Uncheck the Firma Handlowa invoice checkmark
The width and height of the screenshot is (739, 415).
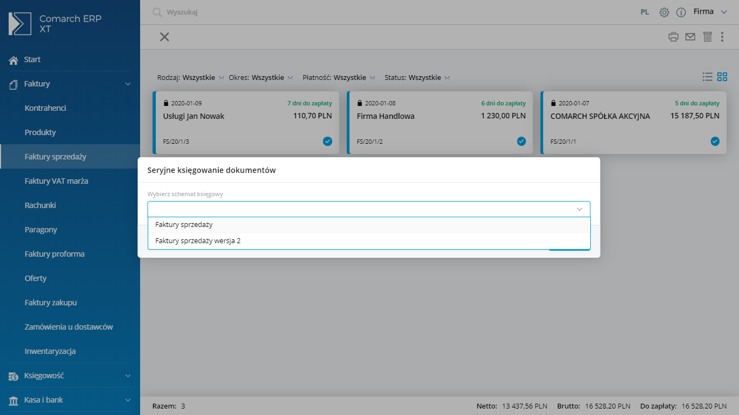point(521,141)
